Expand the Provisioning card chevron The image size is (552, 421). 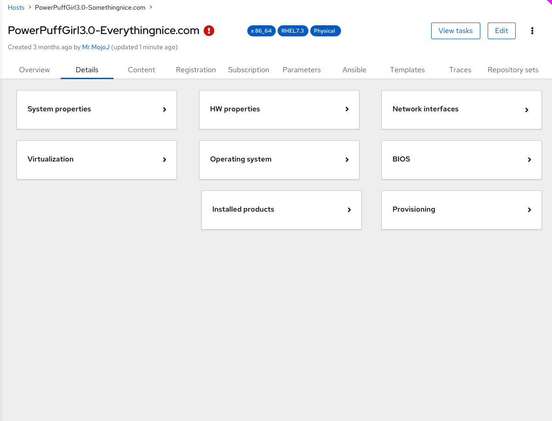529,210
